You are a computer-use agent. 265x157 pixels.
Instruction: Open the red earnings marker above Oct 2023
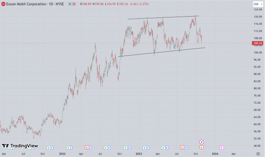pos(201,148)
